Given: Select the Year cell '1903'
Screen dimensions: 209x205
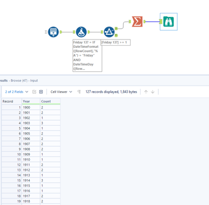Looking at the screenshot, I should coord(31,123).
